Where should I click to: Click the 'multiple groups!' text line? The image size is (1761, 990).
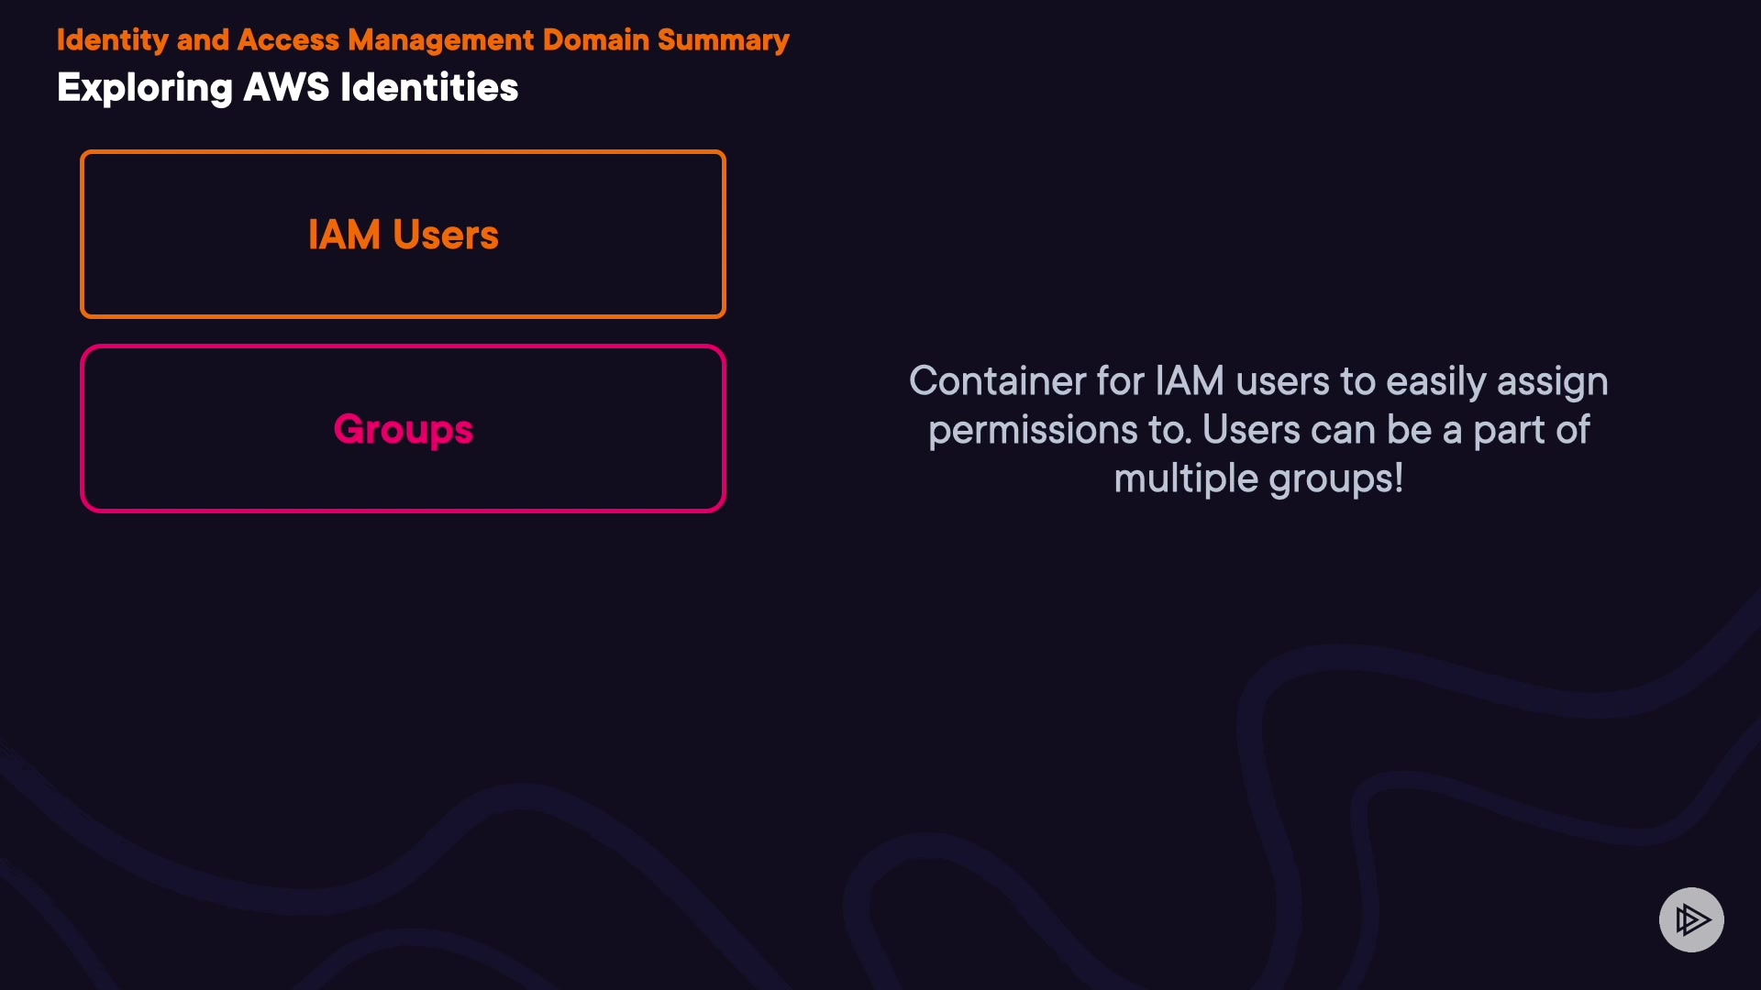(x=1257, y=478)
